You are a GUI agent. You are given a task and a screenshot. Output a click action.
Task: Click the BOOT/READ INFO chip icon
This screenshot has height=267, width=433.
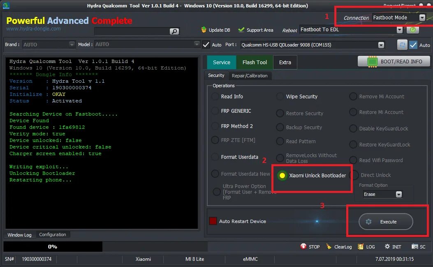coord(372,62)
